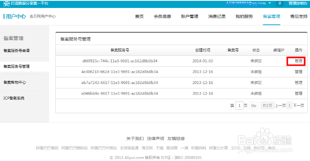Click the 用户中心 title link
The width and height of the screenshot is (310, 161).
coord(15,16)
